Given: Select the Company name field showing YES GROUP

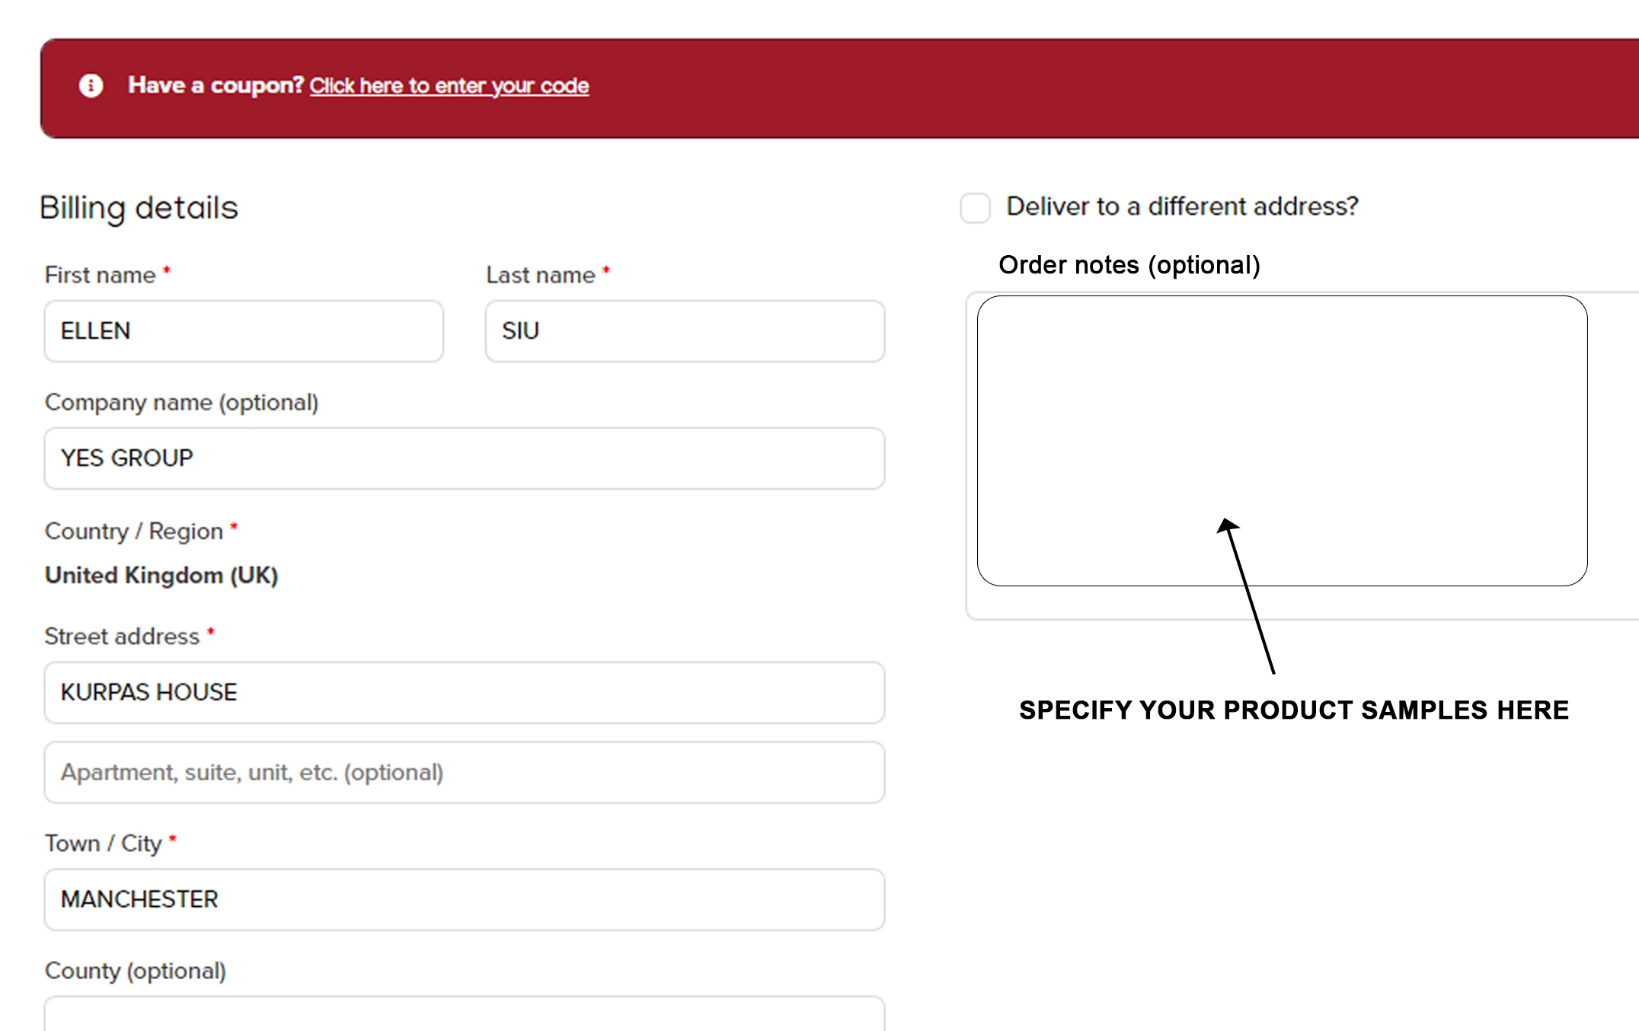Looking at the screenshot, I should tap(464, 458).
